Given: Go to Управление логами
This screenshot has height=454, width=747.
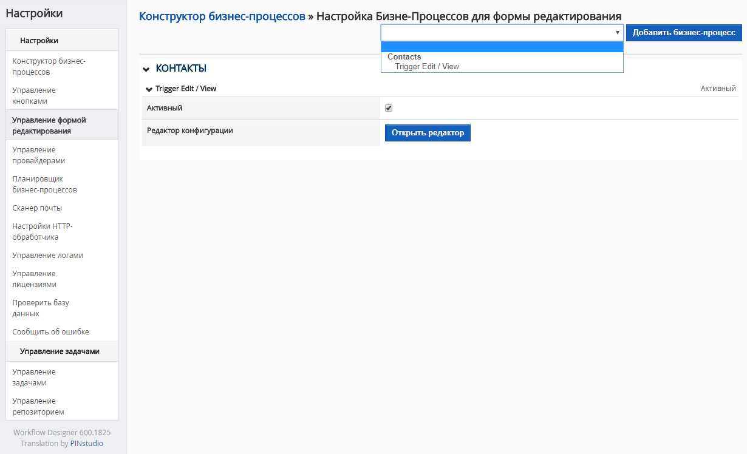Looking at the screenshot, I should pyautogui.click(x=47, y=256).
